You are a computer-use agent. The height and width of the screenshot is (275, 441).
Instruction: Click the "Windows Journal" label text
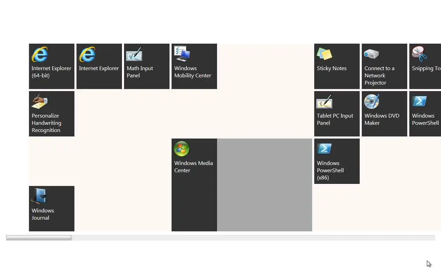(43, 214)
